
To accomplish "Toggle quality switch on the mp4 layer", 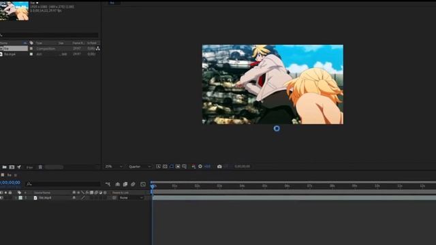I will pyautogui.click(x=83, y=198).
